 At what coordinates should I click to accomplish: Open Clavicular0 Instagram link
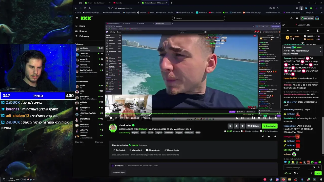tap(119, 150)
